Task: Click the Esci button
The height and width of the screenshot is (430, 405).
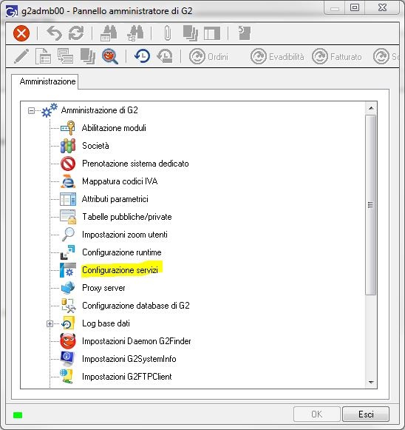Action: click(x=366, y=414)
